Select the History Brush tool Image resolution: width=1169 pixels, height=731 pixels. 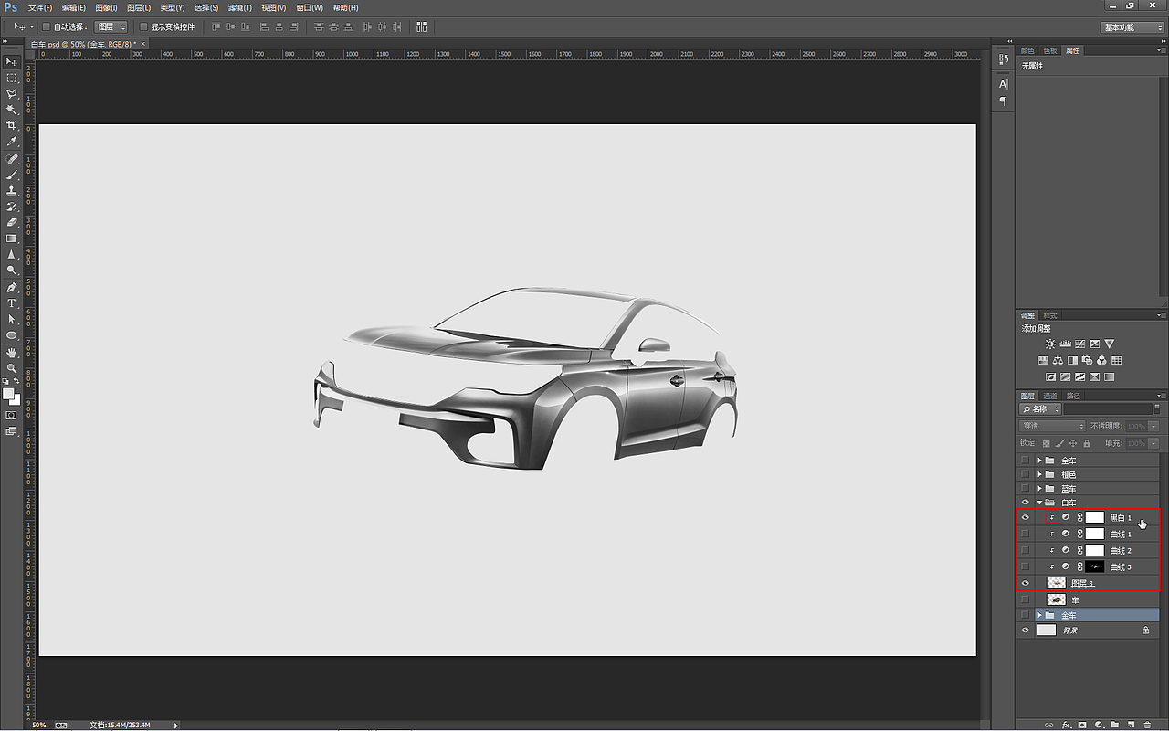point(12,207)
